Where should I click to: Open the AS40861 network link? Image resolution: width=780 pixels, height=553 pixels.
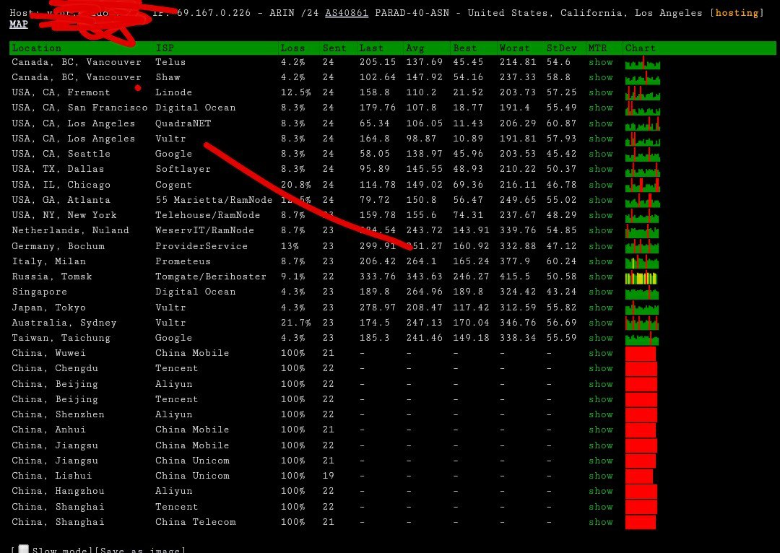point(347,12)
